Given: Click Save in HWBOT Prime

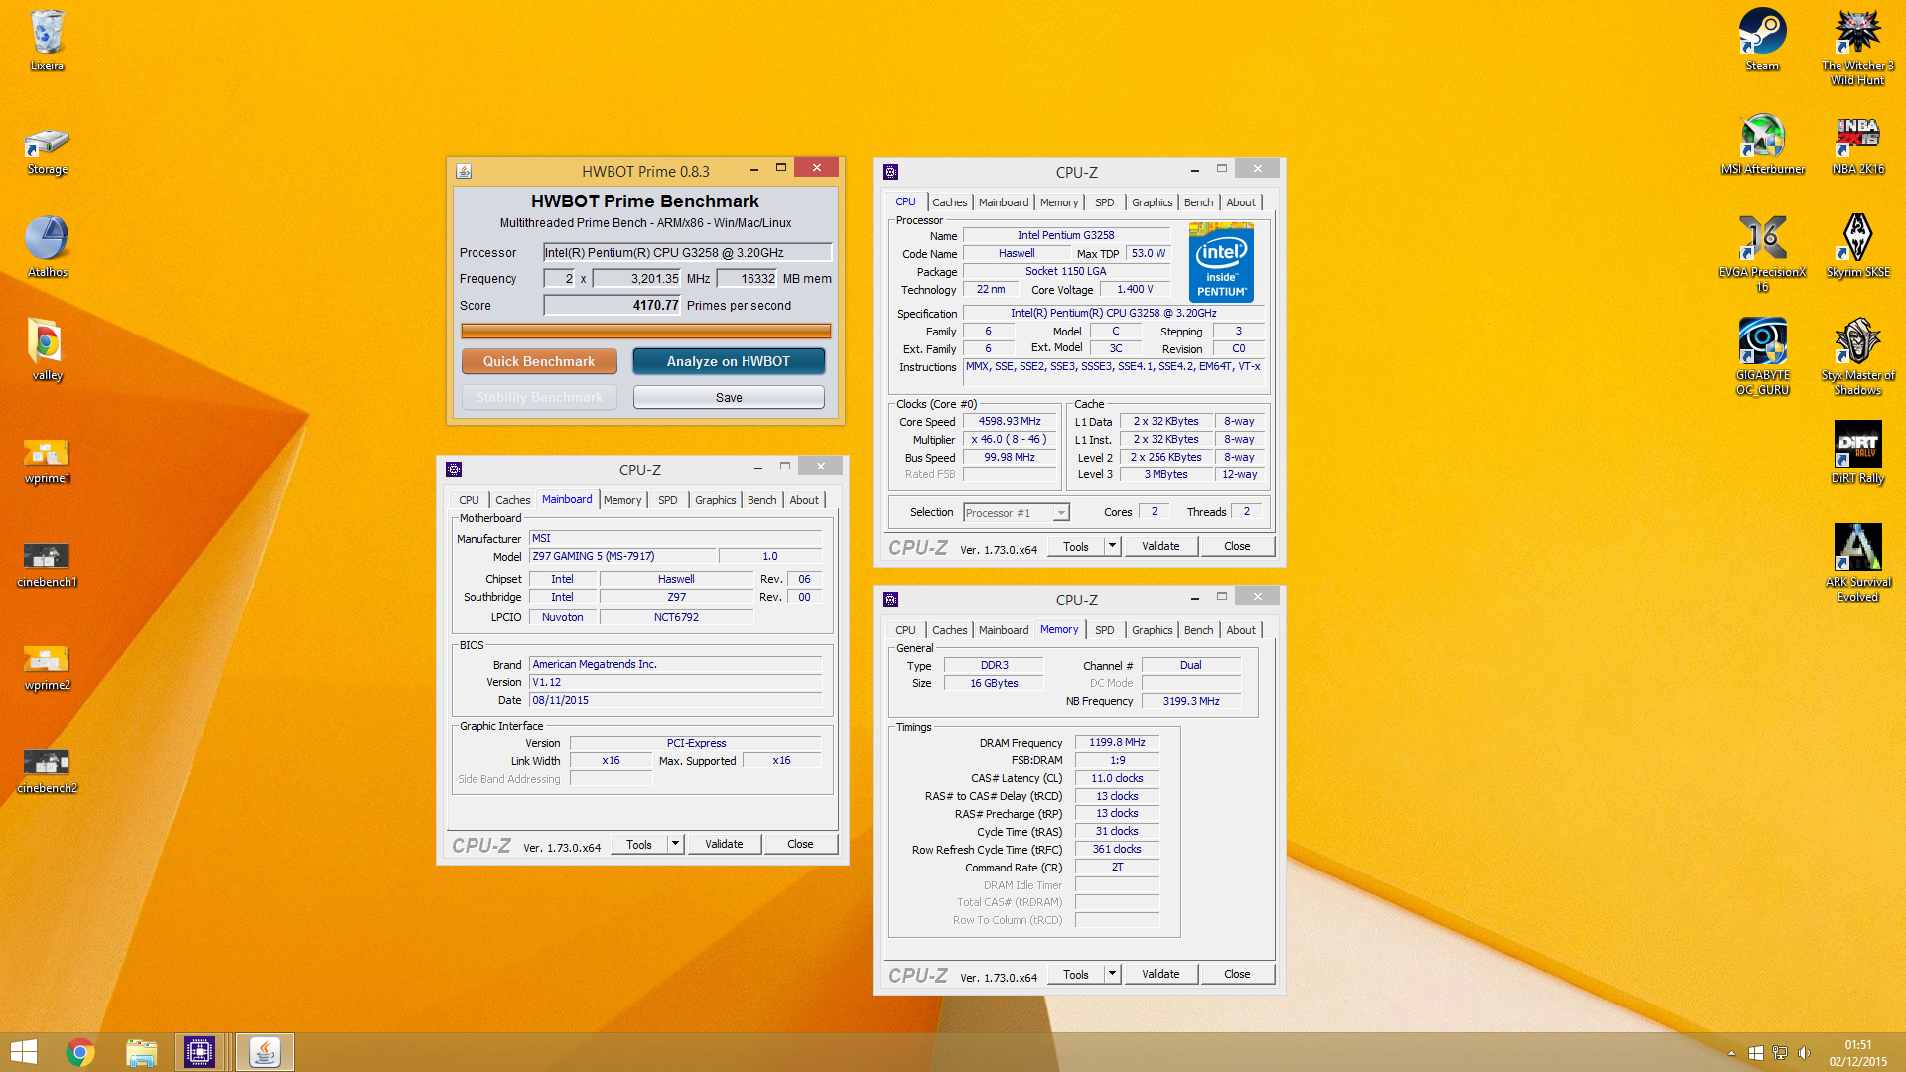Looking at the screenshot, I should [x=729, y=397].
